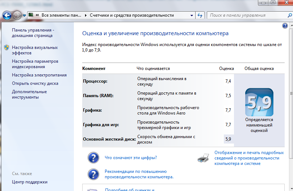Open 'Центр поддержки' link
293x191 pixels.
(x=29, y=182)
